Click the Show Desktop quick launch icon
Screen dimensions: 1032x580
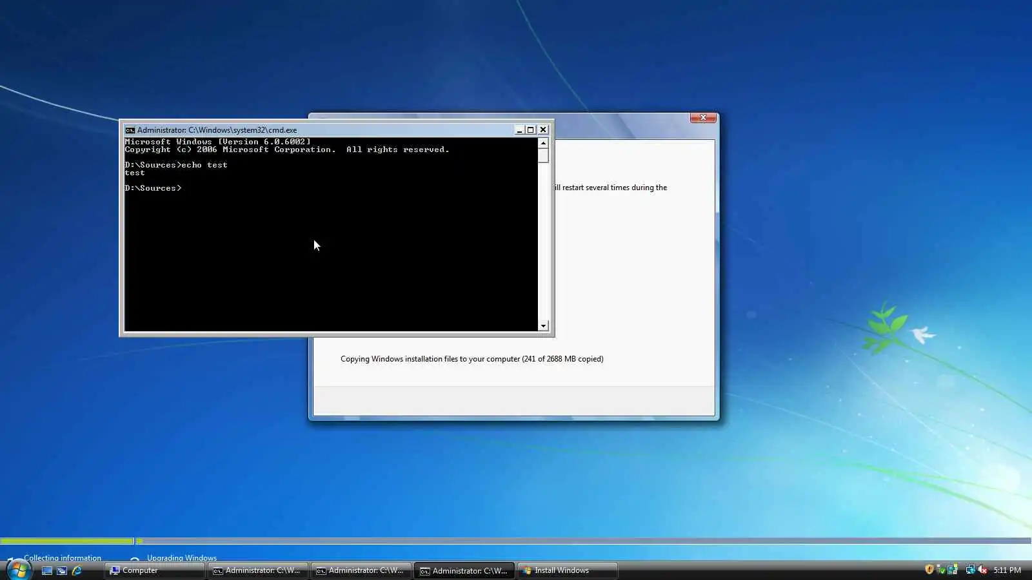click(x=47, y=570)
